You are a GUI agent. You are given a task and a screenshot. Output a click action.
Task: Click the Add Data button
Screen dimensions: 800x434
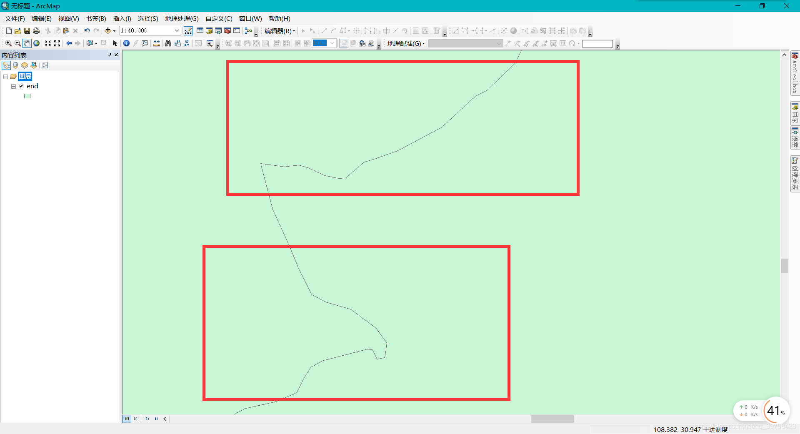[107, 31]
